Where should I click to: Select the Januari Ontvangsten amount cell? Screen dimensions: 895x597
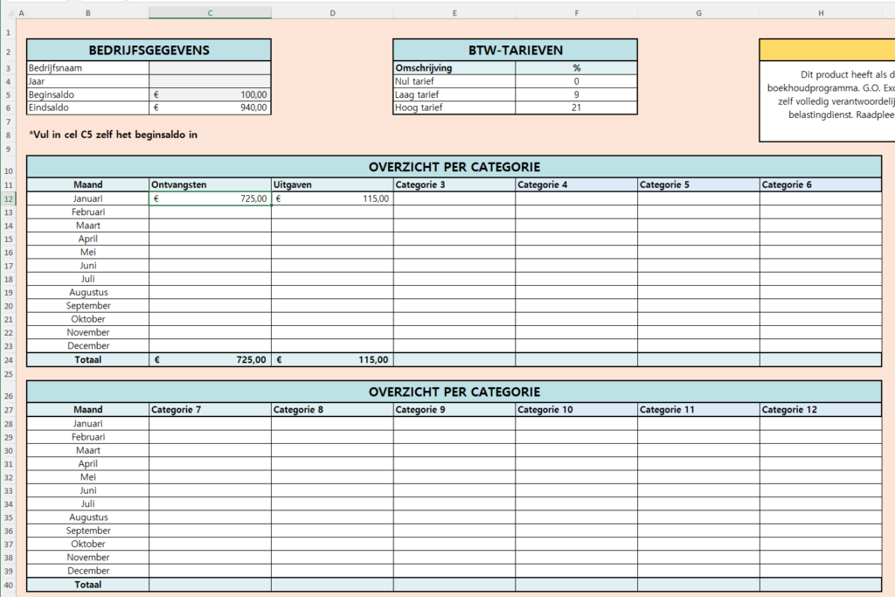210,198
